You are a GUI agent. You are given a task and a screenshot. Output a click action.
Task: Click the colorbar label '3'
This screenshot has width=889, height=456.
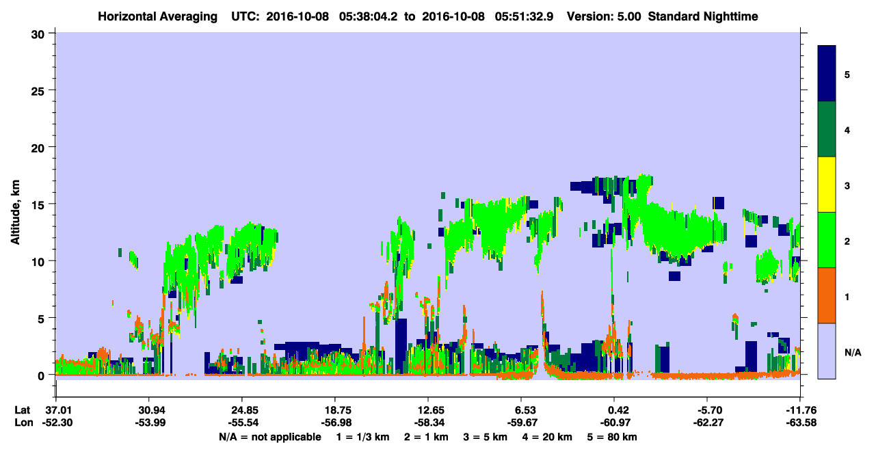847,185
